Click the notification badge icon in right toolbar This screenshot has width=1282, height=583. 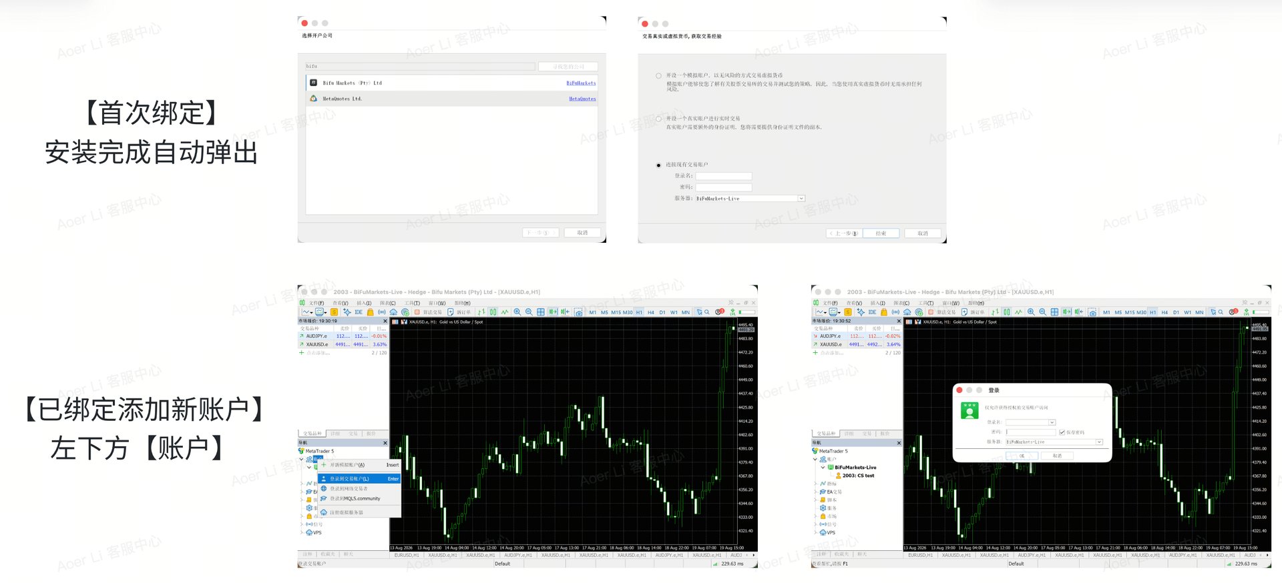(1233, 312)
